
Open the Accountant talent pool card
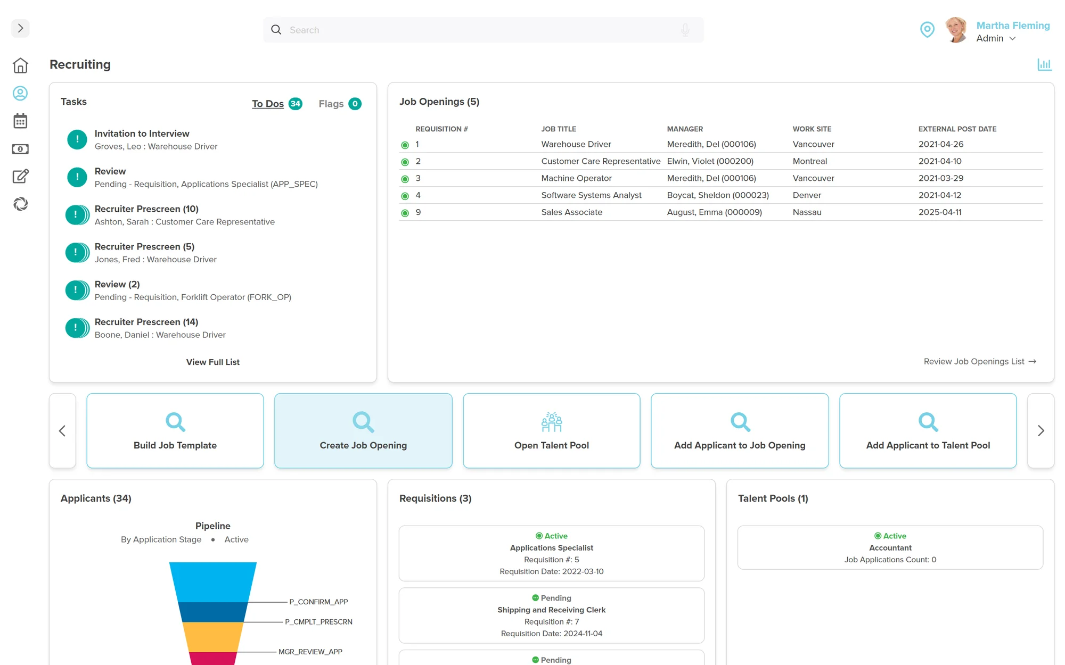point(890,547)
